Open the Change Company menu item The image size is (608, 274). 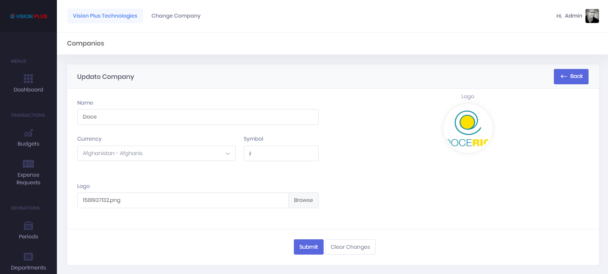[x=176, y=16]
